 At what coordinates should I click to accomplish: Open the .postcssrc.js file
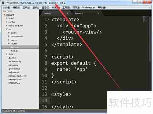click(x=14, y=69)
